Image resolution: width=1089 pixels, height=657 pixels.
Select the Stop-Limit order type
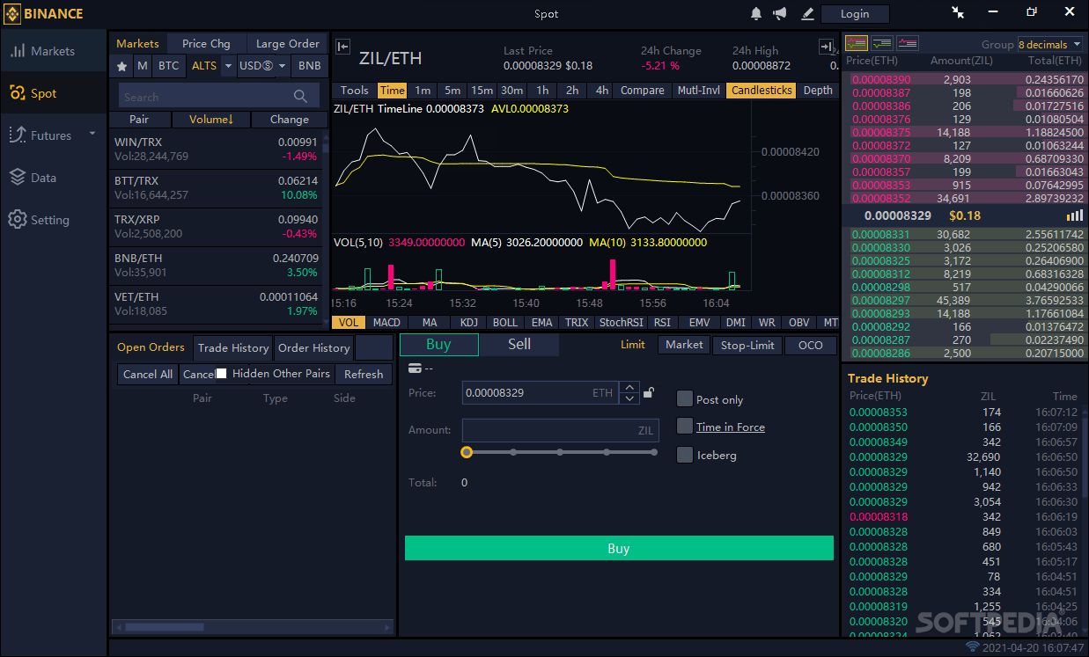(x=747, y=345)
